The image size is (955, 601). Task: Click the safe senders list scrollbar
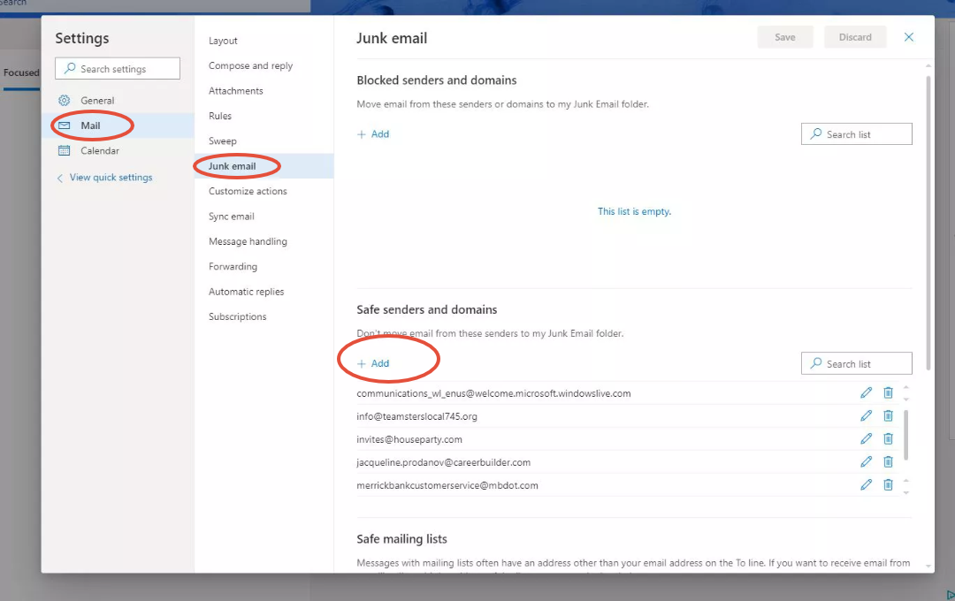coord(905,433)
